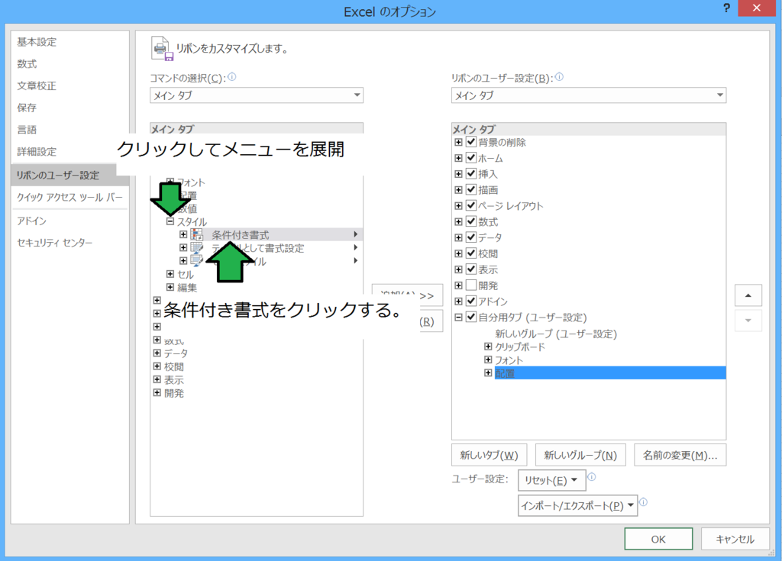
Task: Click the 新しいタブ button
Action: tap(489, 455)
